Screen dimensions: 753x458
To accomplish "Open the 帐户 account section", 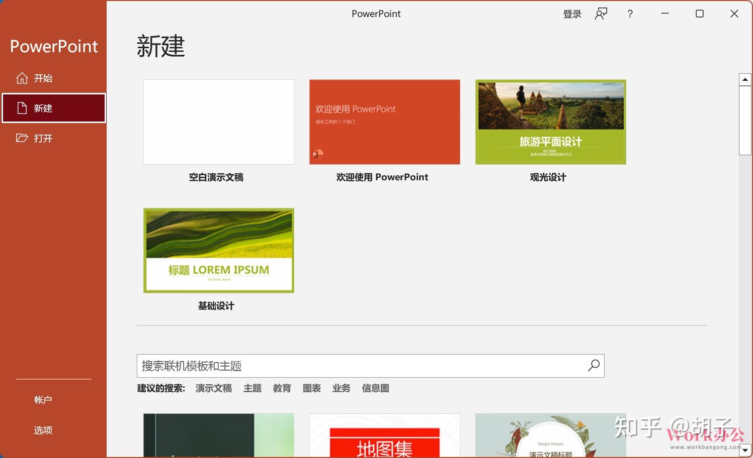I will tap(43, 399).
